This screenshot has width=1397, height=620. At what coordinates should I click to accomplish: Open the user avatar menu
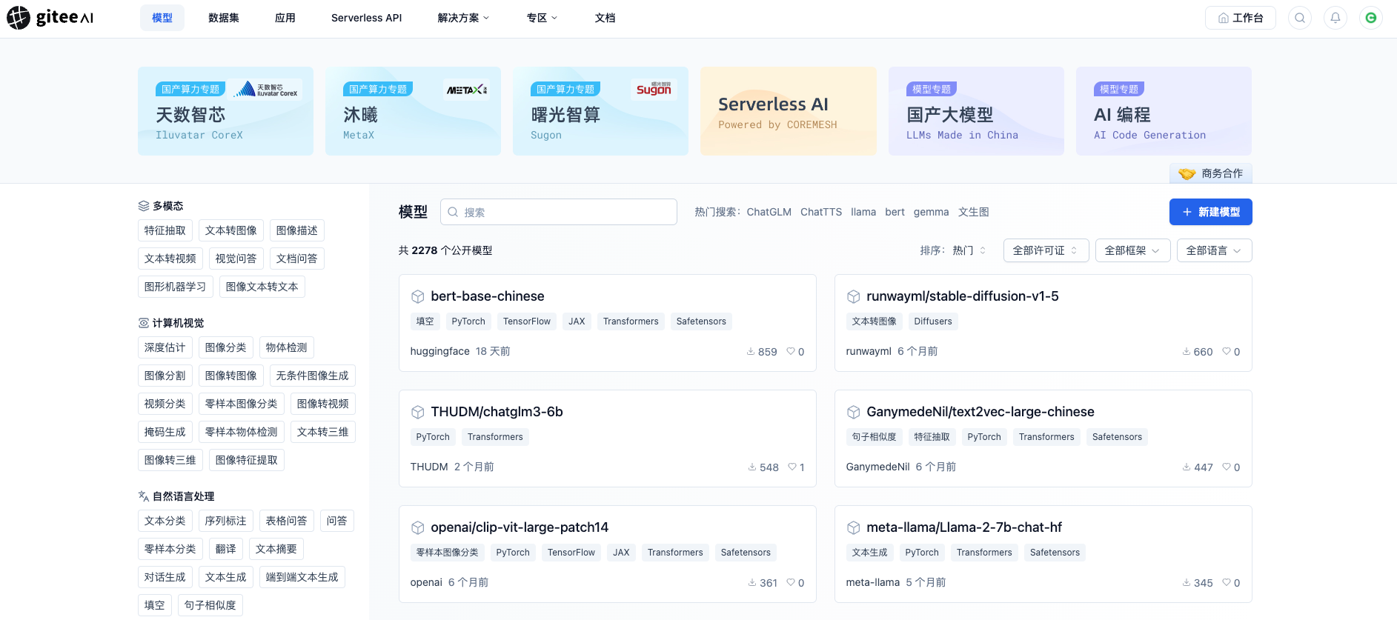[1371, 18]
